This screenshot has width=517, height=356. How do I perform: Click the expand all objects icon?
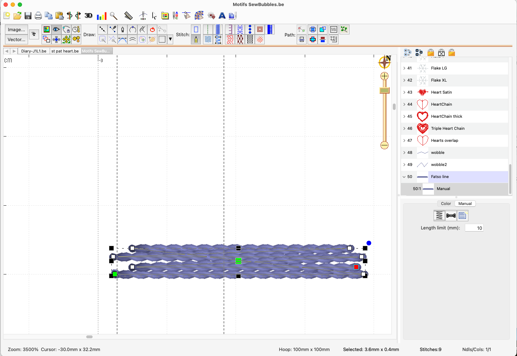(x=408, y=53)
